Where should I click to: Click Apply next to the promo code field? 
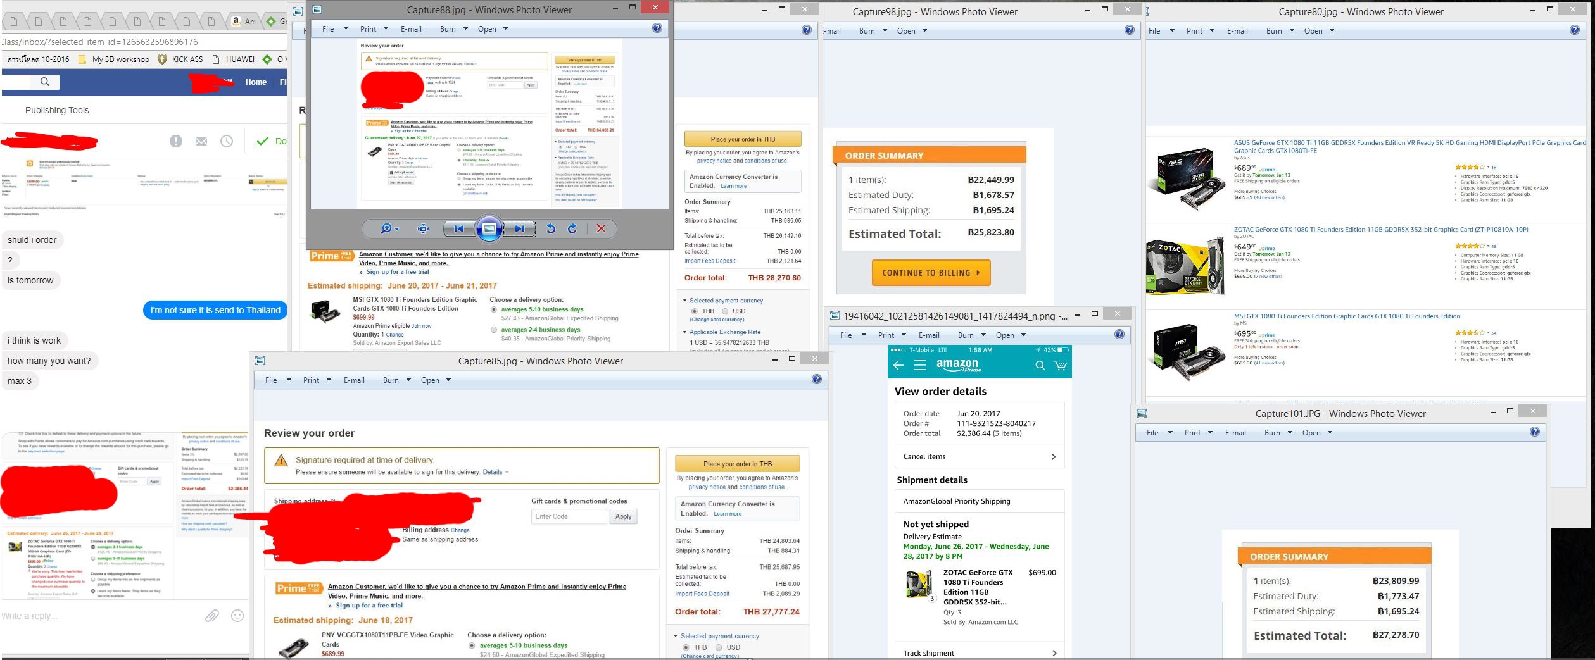point(623,516)
